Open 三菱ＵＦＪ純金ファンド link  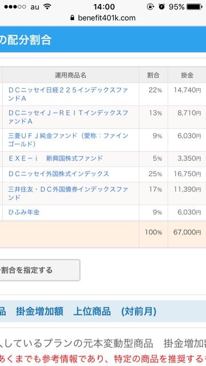68,140
